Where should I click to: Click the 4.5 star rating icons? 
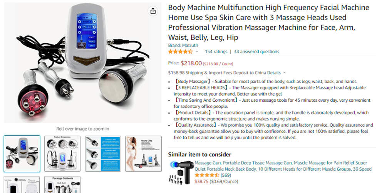click(x=180, y=52)
